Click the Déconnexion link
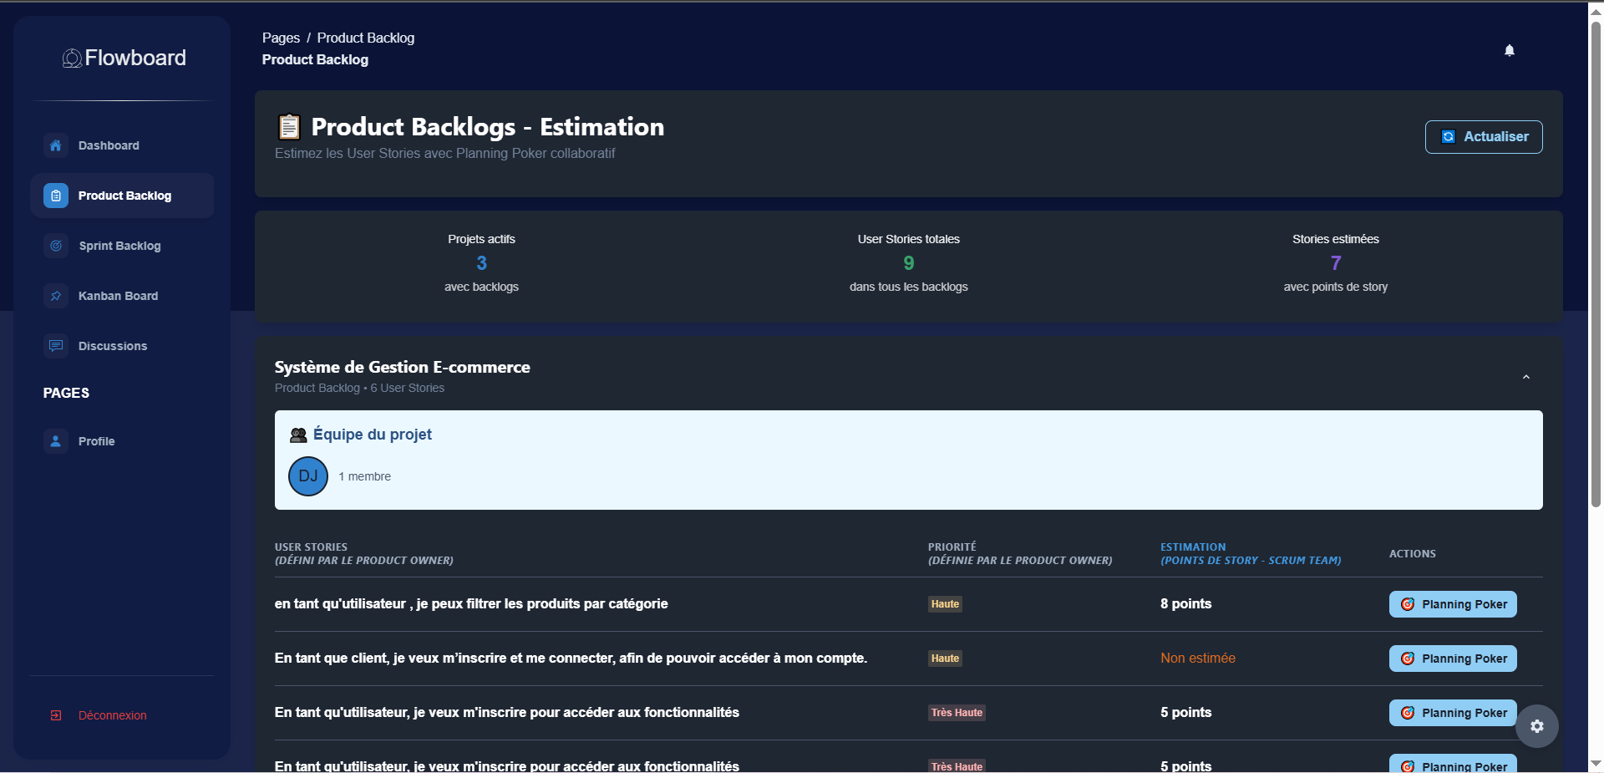 [x=112, y=715]
